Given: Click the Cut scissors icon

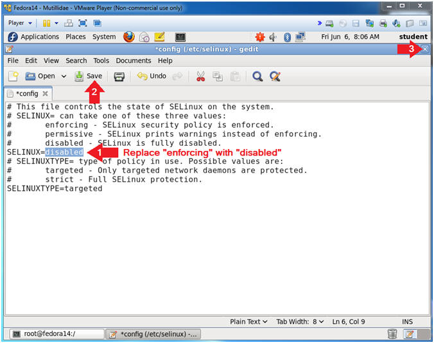Looking at the screenshot, I should 200,76.
